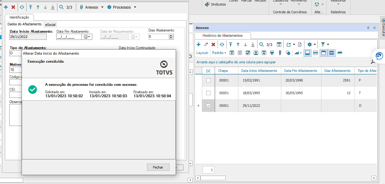Screen dimensions: 385x184
Task: Move to previous record in the Anexos panel
Action: click(238, 44)
